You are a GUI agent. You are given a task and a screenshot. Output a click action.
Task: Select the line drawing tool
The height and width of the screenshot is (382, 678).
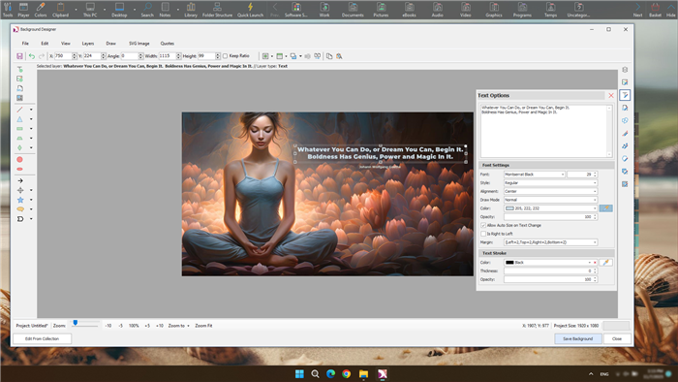(20, 110)
